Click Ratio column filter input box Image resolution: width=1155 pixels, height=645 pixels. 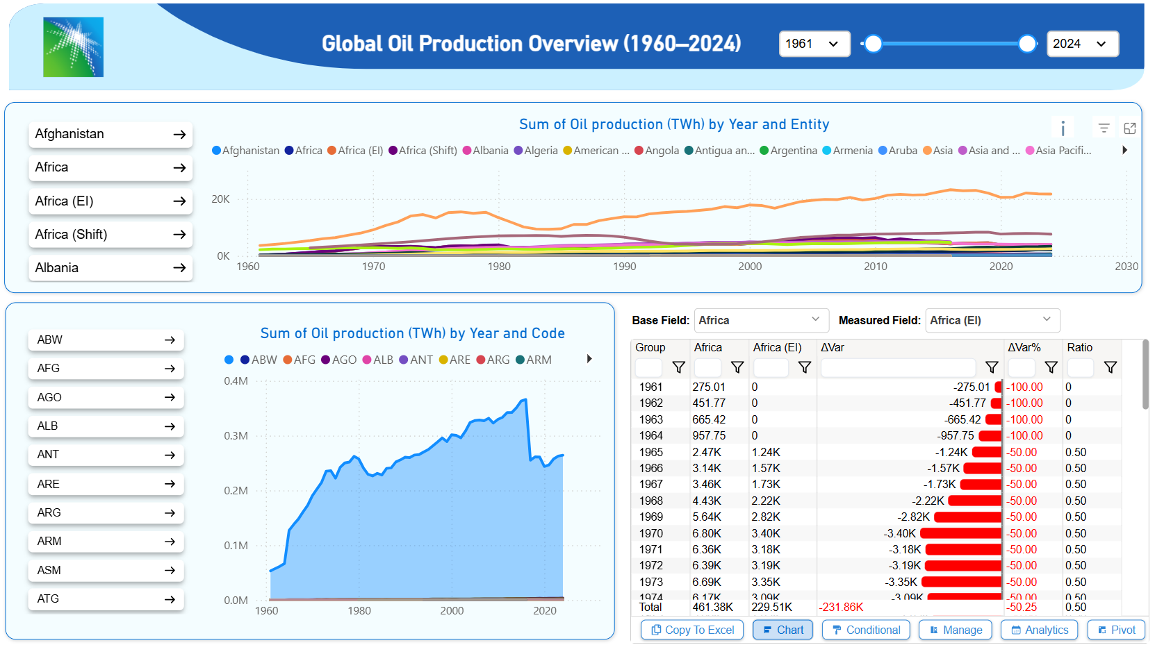tap(1081, 367)
